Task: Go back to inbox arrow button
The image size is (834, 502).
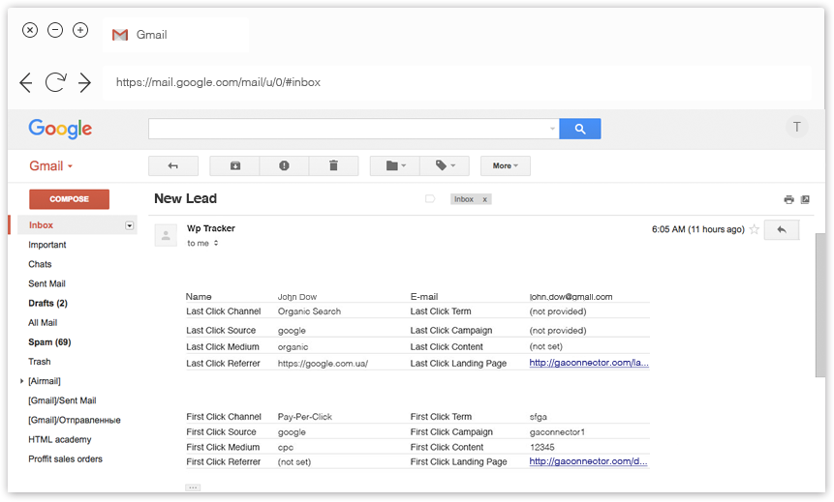Action: (x=172, y=165)
